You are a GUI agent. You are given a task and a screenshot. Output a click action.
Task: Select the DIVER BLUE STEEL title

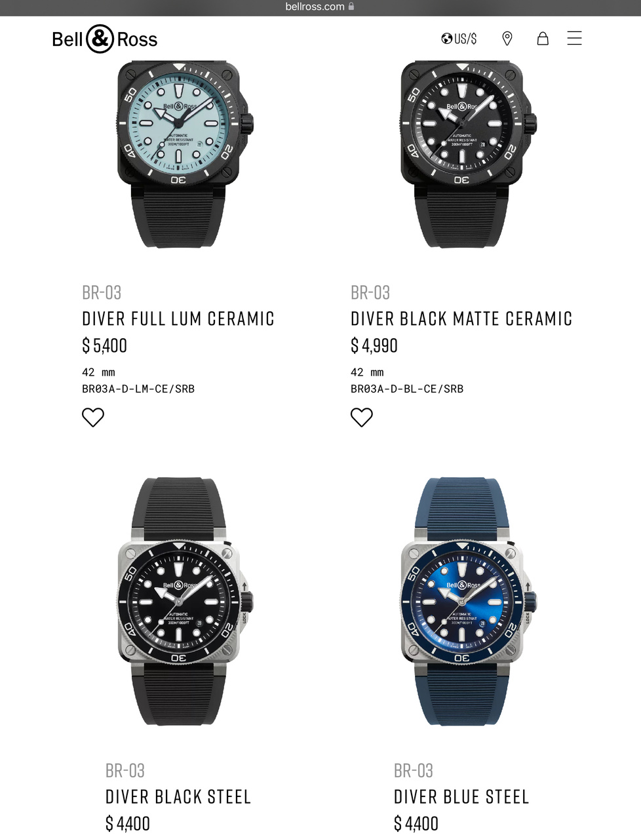(461, 797)
